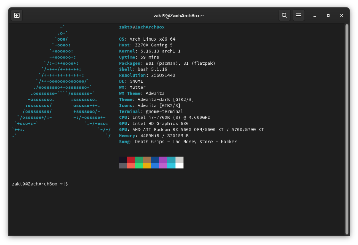This screenshot has height=245, width=358.
Task: Click the brown color block
Action: coord(147,159)
